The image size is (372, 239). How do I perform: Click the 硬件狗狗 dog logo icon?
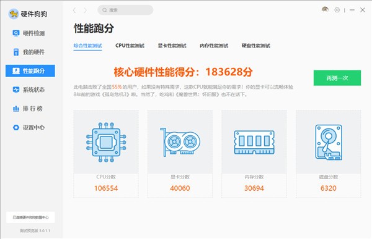click(14, 14)
